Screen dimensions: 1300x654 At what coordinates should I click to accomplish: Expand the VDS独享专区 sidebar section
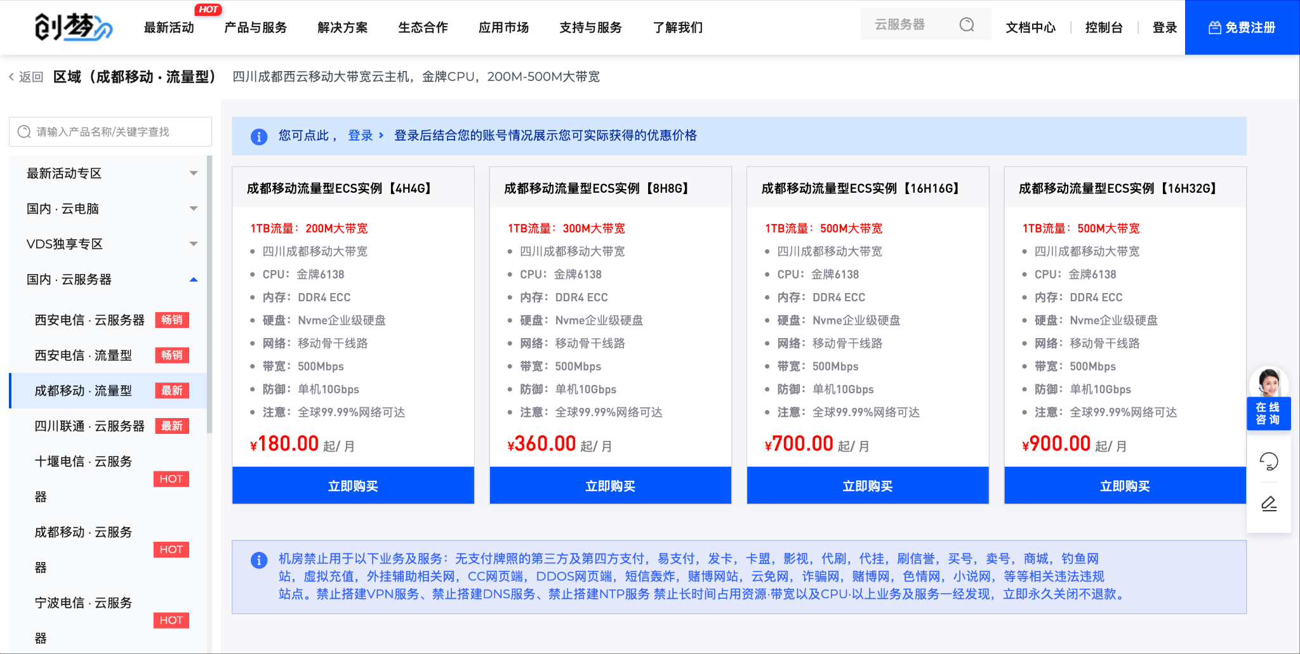point(194,244)
